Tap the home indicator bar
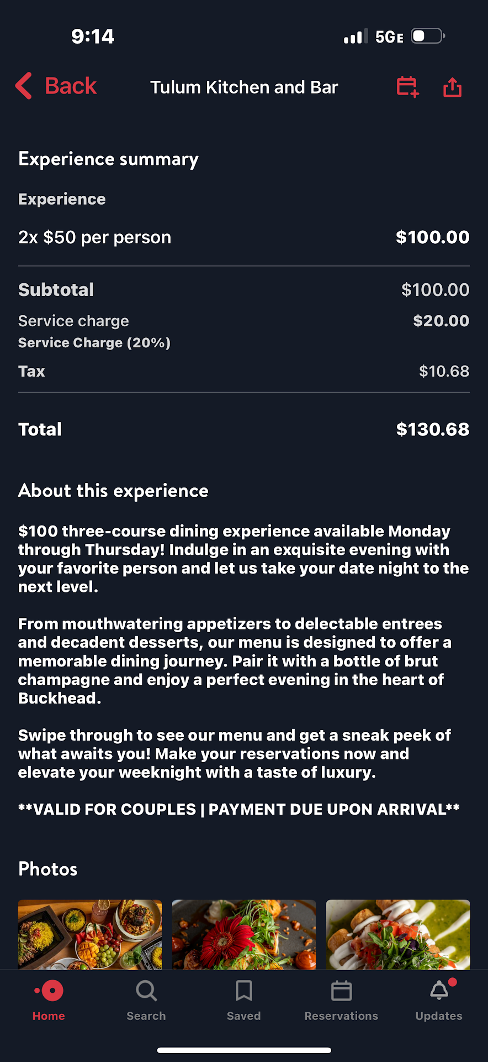488x1062 pixels. [x=244, y=1050]
